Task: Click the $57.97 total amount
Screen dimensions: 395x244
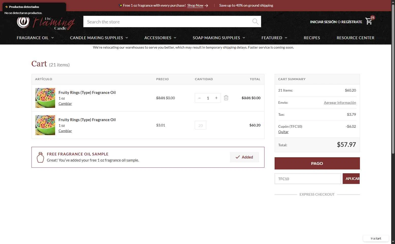Action: 346,145
